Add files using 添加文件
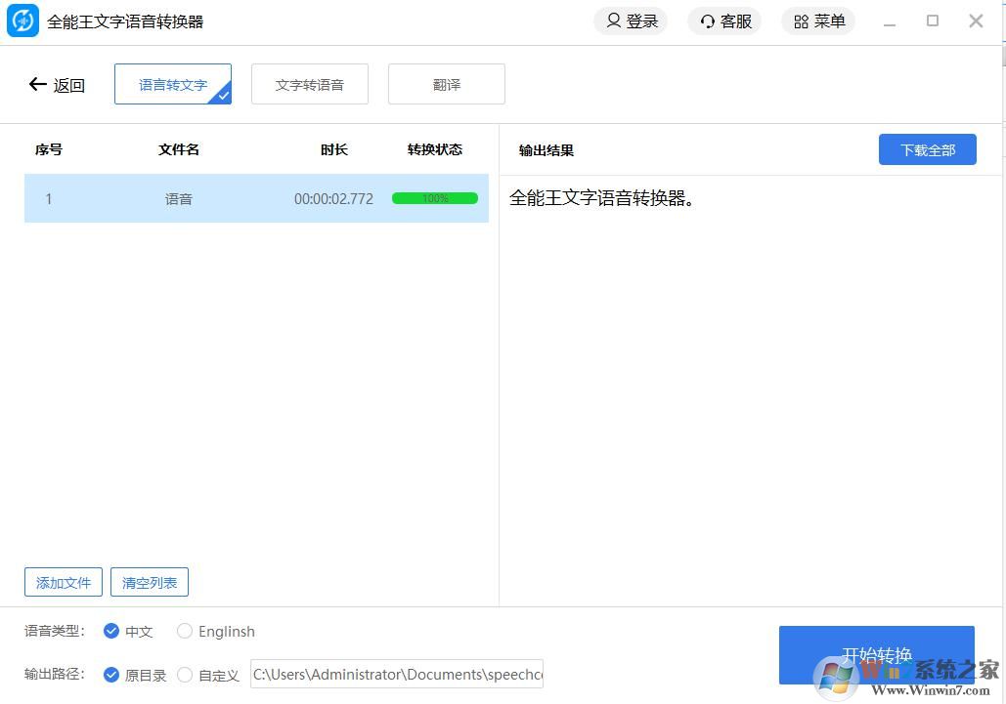 [x=63, y=582]
